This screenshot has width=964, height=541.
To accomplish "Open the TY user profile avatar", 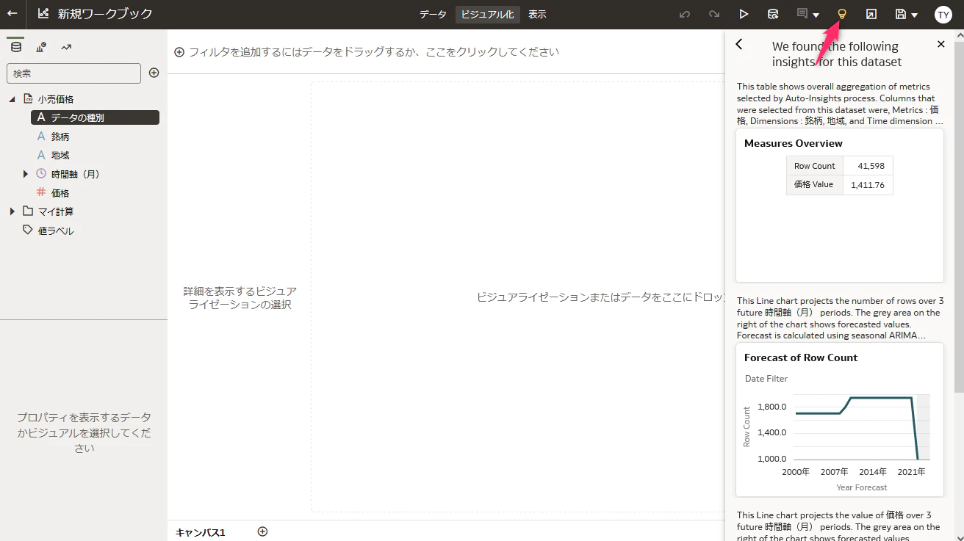I will (x=943, y=14).
